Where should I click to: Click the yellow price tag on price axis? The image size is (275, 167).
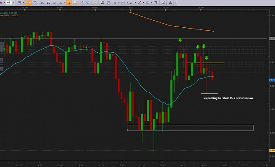pos(272,150)
